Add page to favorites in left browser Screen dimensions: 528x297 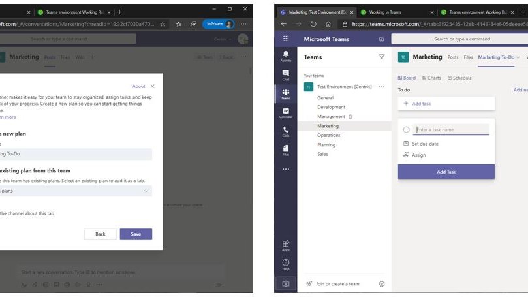point(163,24)
